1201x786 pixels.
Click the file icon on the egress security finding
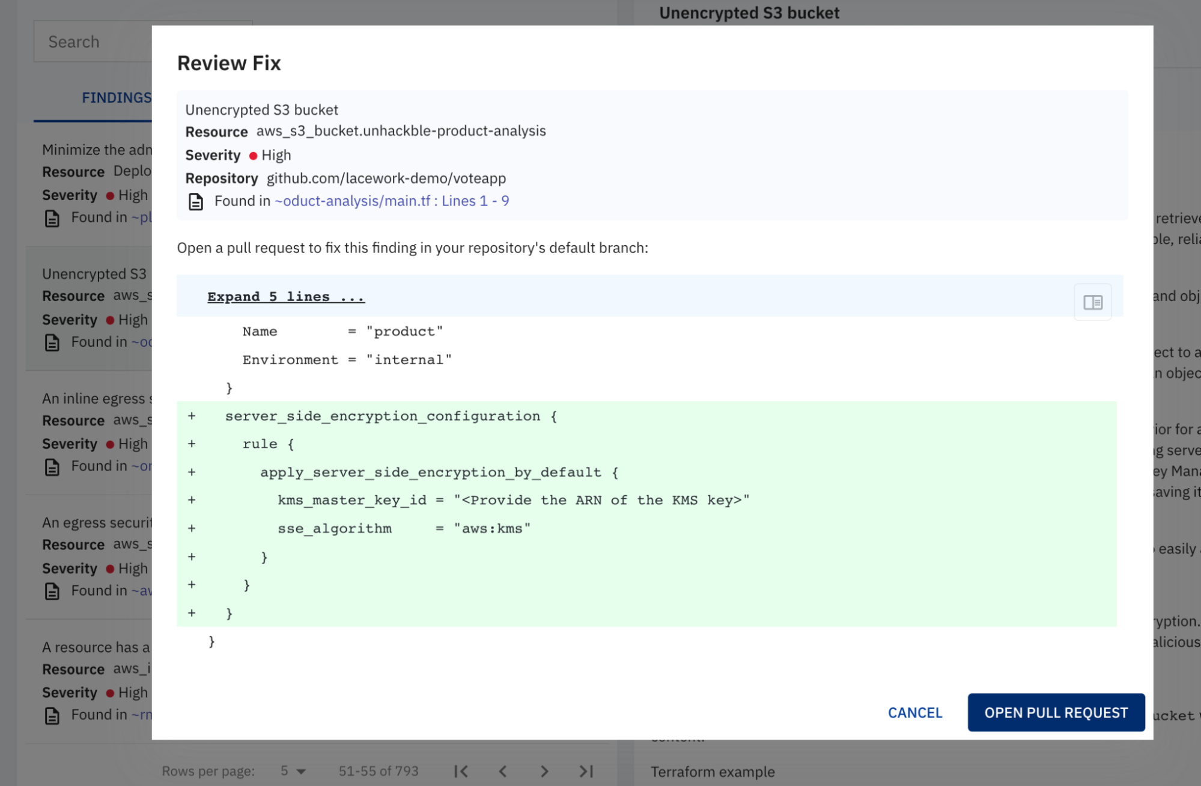tap(53, 590)
